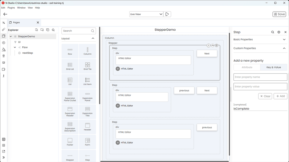
Task: Select the nextStep flow item
Action: (x=27, y=53)
